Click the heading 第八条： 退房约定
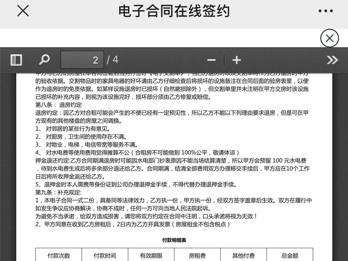The height and width of the screenshot is (261, 348). tap(58, 105)
